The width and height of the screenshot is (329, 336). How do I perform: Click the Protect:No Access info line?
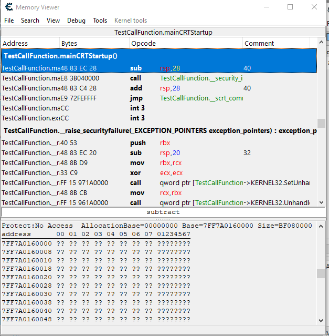tap(157, 226)
